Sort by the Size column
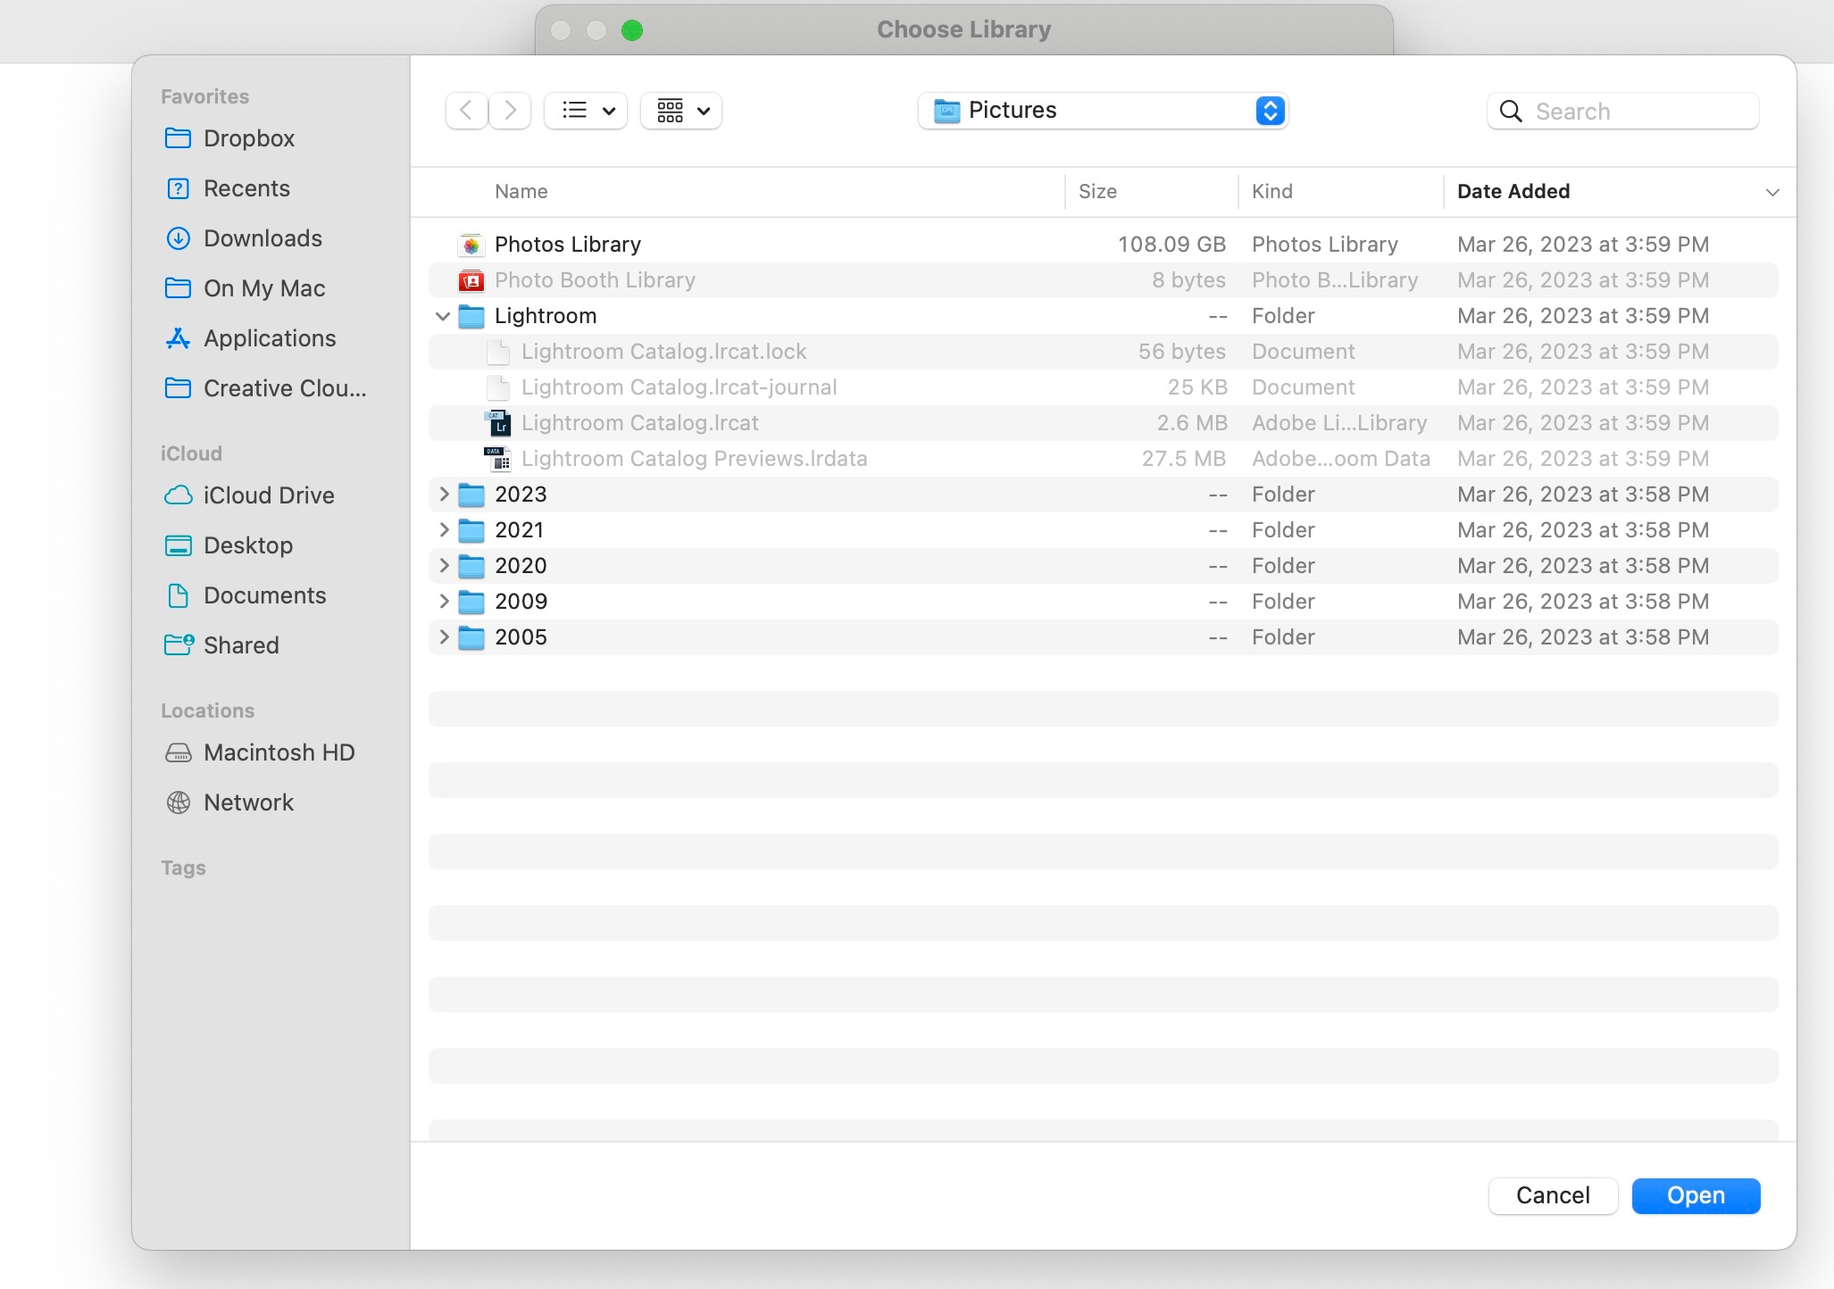Screen dimensions: 1834x1289 click(x=1097, y=191)
